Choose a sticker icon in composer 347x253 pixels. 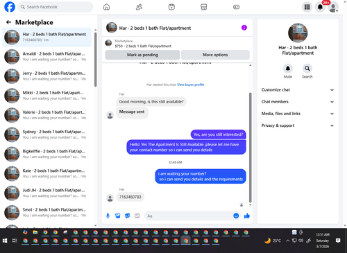click(128, 216)
